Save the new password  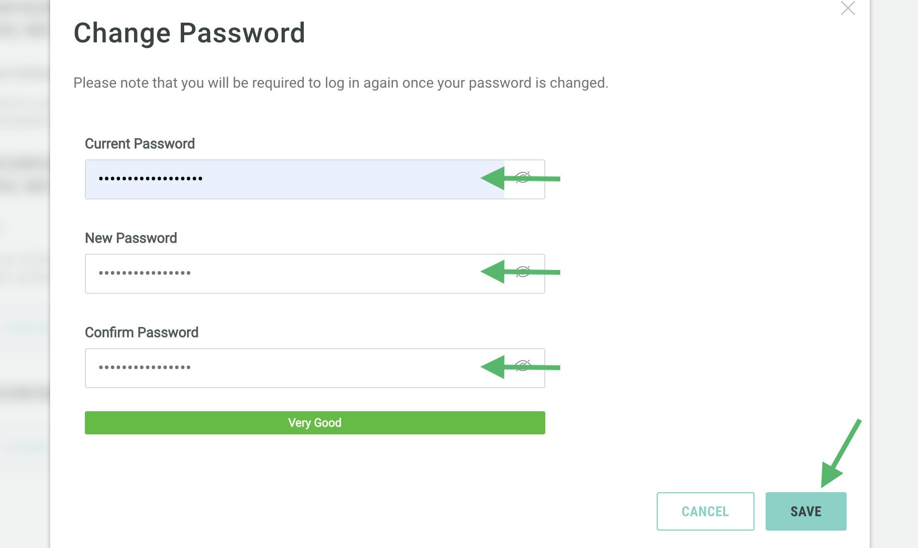click(806, 511)
